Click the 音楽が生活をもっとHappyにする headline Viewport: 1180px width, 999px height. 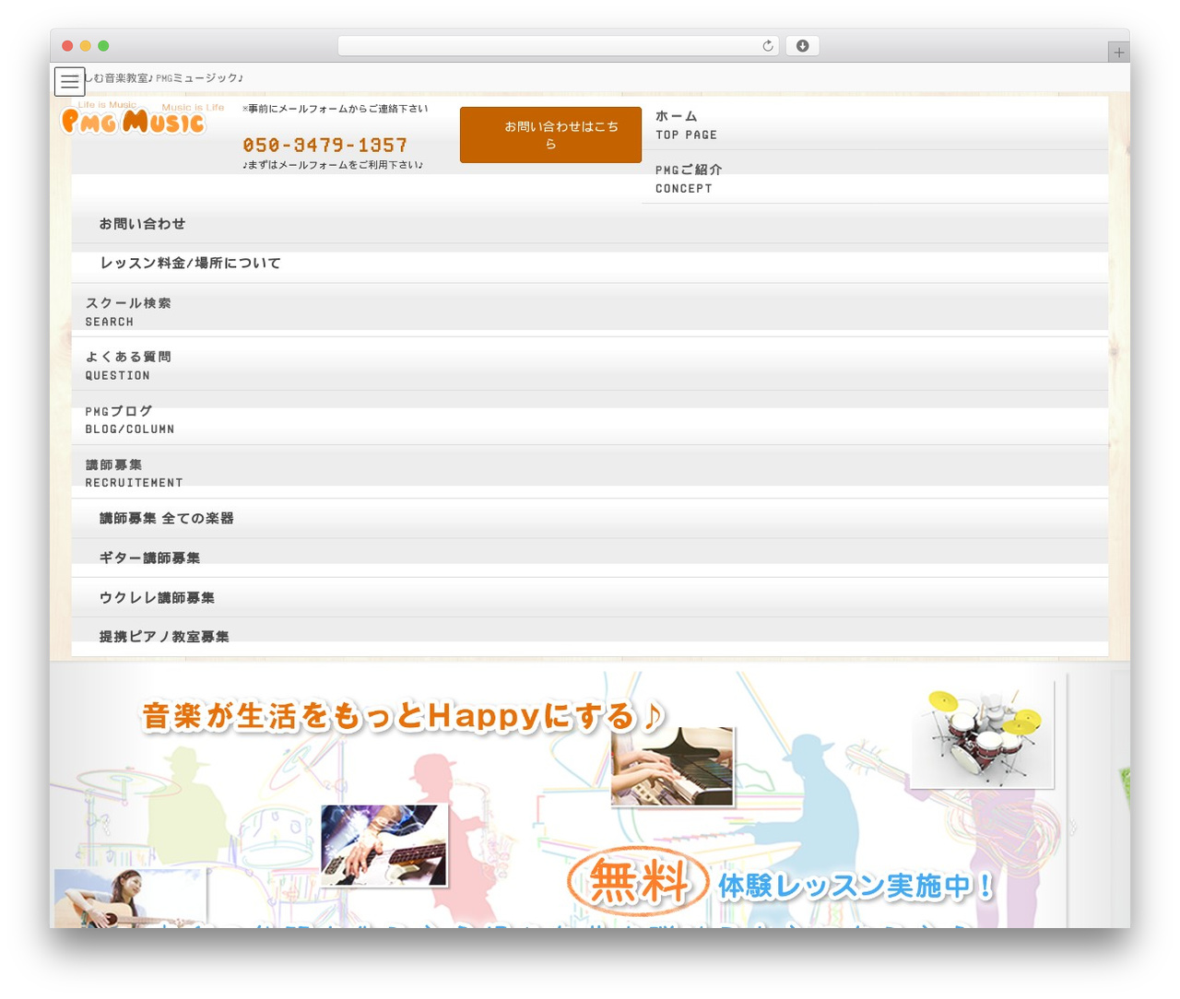(403, 716)
